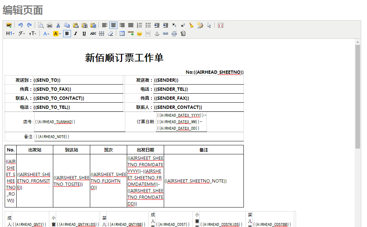
Task: Open the blue A font color picker
Action: [x=46, y=34]
